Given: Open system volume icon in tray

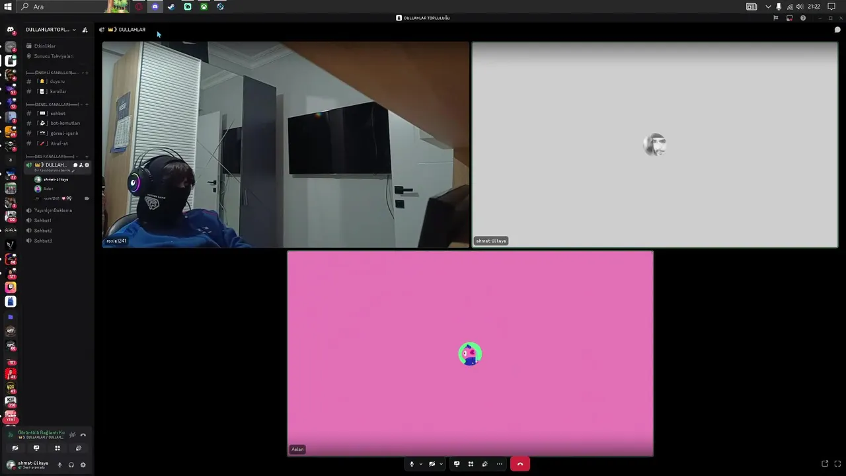Looking at the screenshot, I should click(800, 7).
